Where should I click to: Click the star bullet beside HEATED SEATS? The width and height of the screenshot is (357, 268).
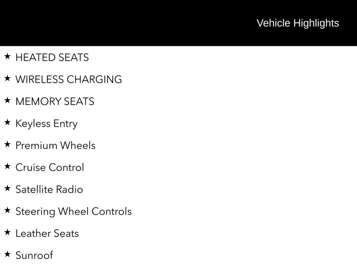pyautogui.click(x=7, y=56)
